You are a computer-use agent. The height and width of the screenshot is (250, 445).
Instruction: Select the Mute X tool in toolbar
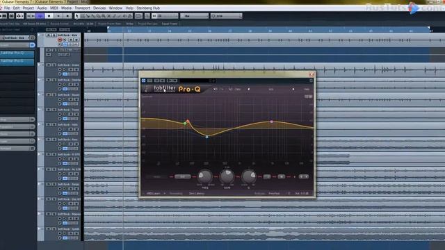point(109,16)
